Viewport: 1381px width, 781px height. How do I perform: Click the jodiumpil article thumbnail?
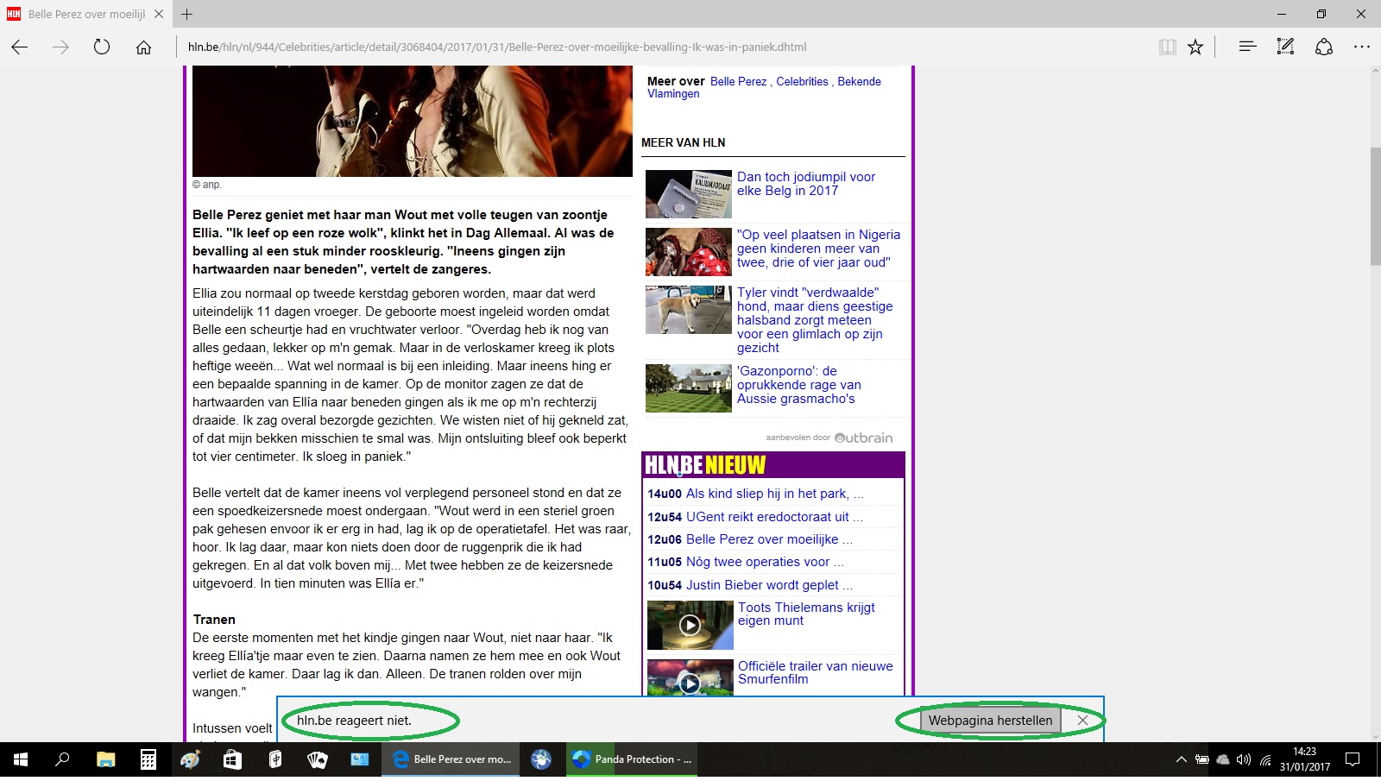(689, 194)
